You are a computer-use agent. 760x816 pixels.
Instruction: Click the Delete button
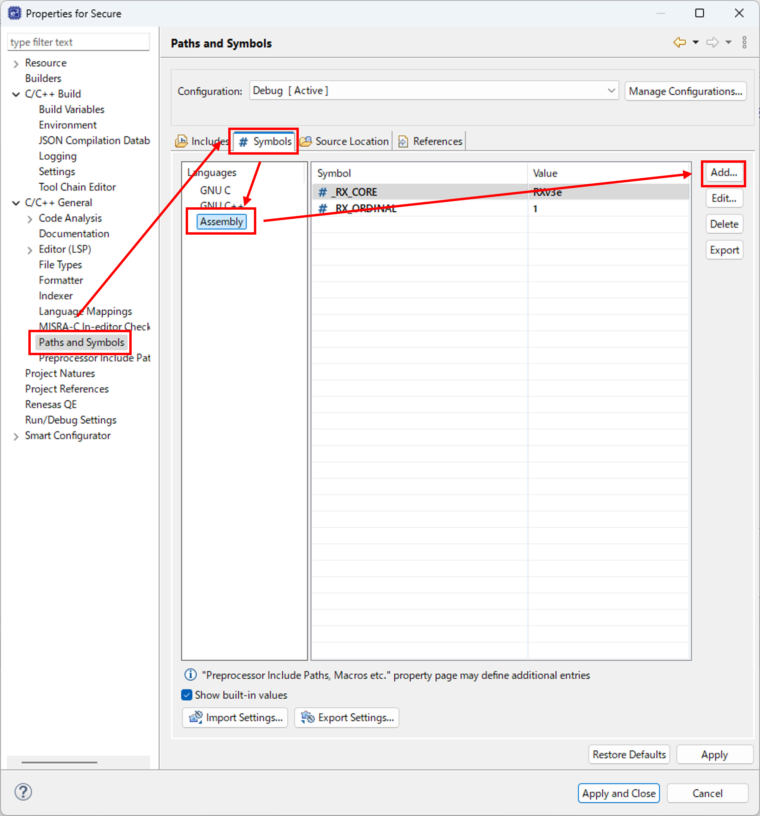(x=724, y=224)
